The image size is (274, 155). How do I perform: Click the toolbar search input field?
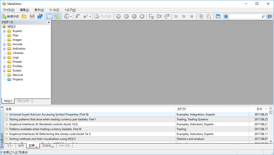click(245, 17)
